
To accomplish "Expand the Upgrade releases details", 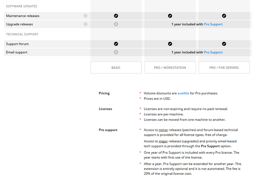I will [85, 24].
